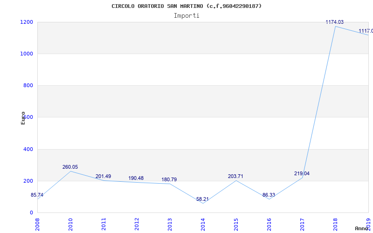373x233 pixels.
Task: Click the 1174.03 peak value label
Action: pos(335,22)
